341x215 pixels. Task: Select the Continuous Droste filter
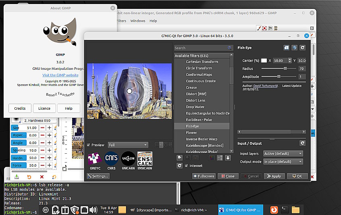point(201,81)
